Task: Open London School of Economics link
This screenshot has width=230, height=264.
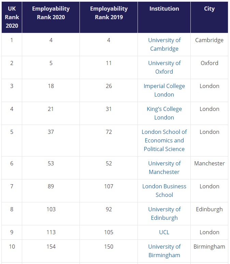Action: [x=164, y=140]
